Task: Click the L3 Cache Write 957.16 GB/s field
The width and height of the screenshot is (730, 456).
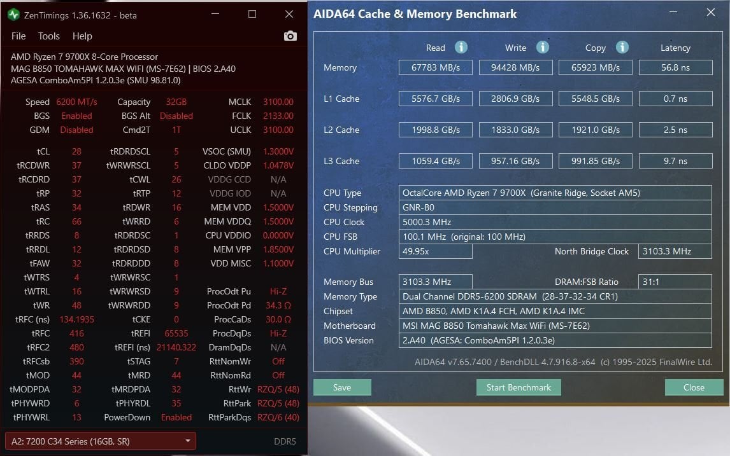Action: point(515,161)
